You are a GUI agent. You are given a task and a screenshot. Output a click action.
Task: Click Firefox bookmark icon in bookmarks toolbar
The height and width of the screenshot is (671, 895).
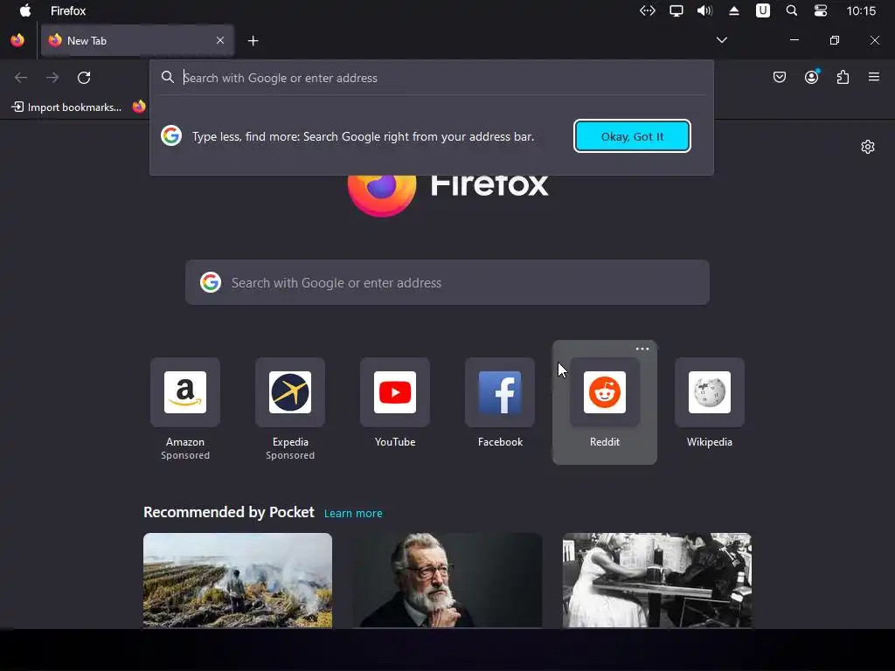tap(139, 107)
